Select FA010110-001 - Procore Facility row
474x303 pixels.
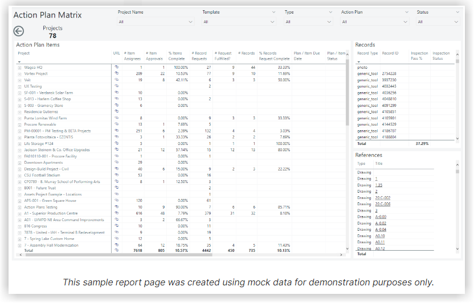pos(51,156)
